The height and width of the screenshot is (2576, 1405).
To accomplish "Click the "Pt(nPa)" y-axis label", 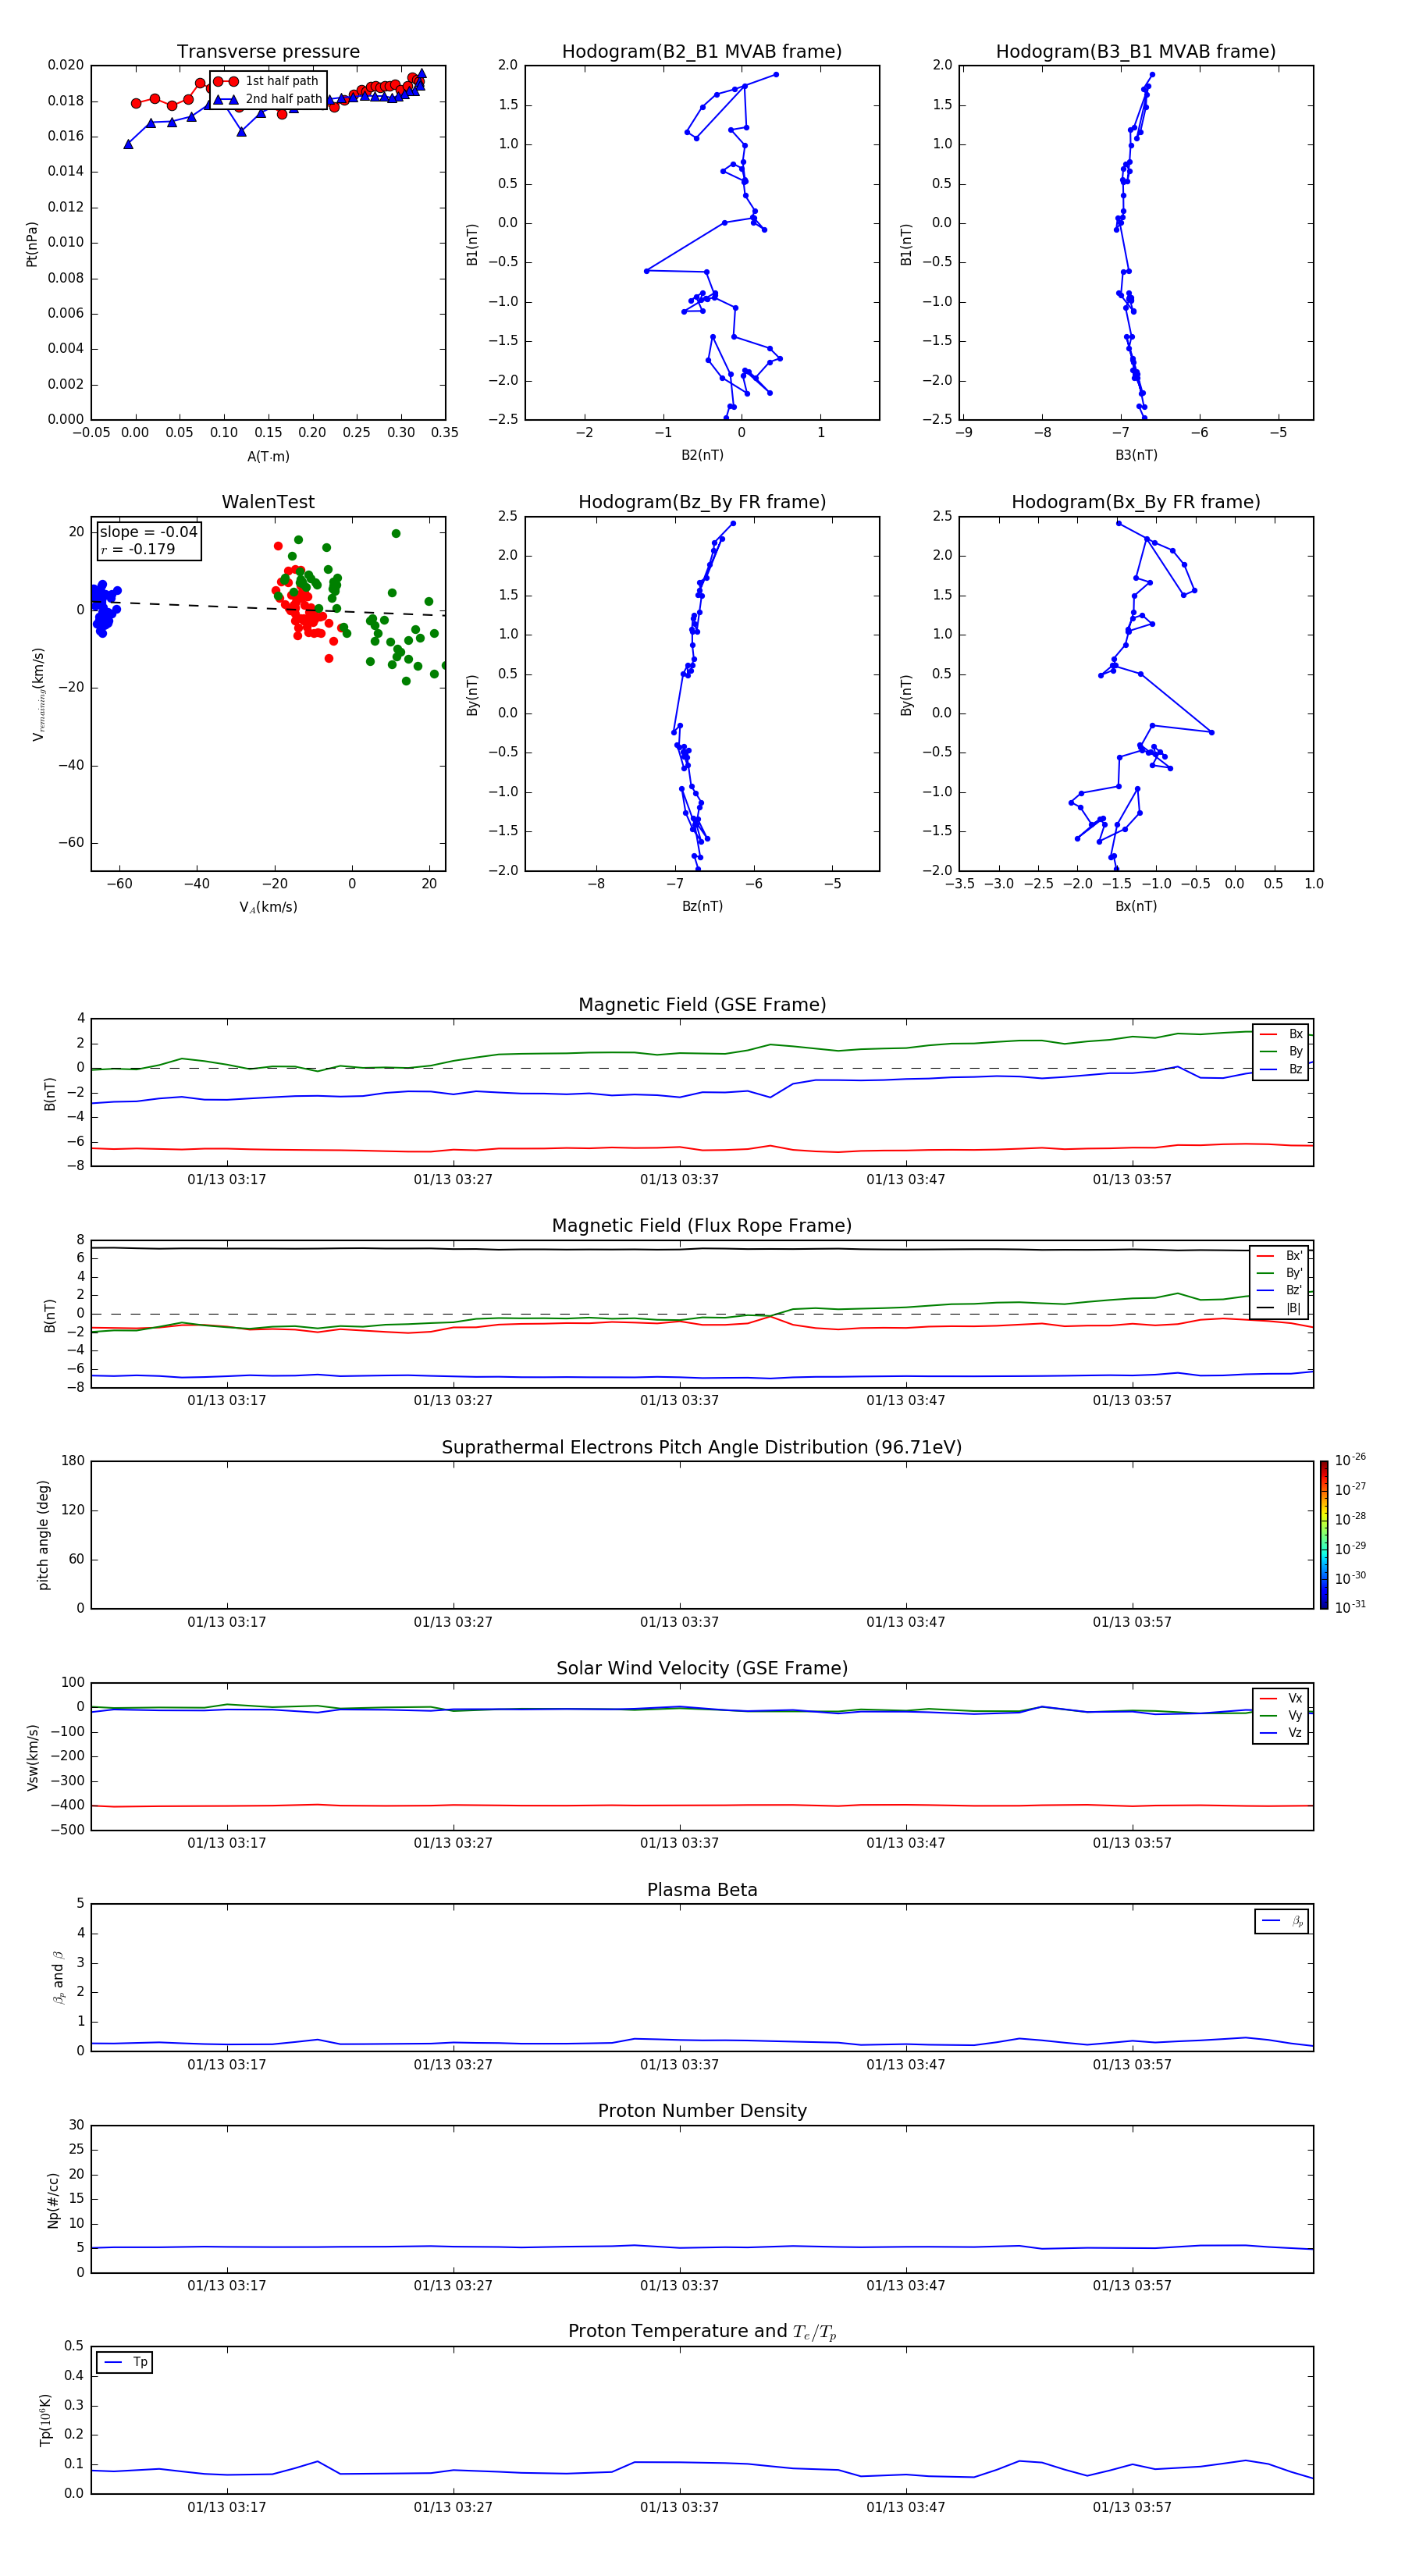I will (32, 243).
